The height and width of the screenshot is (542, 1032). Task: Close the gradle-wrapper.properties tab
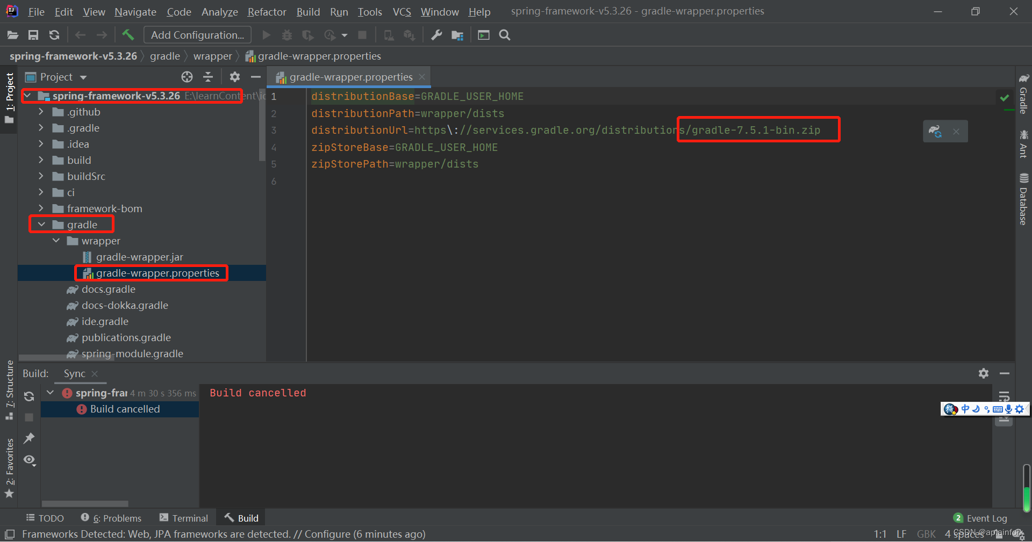click(x=422, y=77)
